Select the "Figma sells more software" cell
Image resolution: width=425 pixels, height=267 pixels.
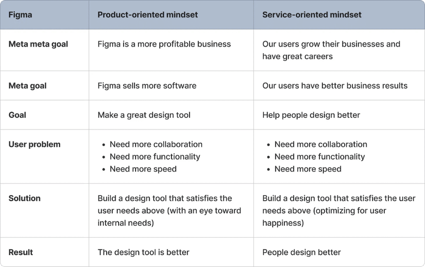point(147,86)
